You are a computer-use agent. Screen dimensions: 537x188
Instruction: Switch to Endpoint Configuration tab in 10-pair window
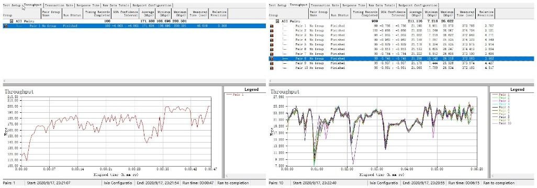[x=418, y=5]
